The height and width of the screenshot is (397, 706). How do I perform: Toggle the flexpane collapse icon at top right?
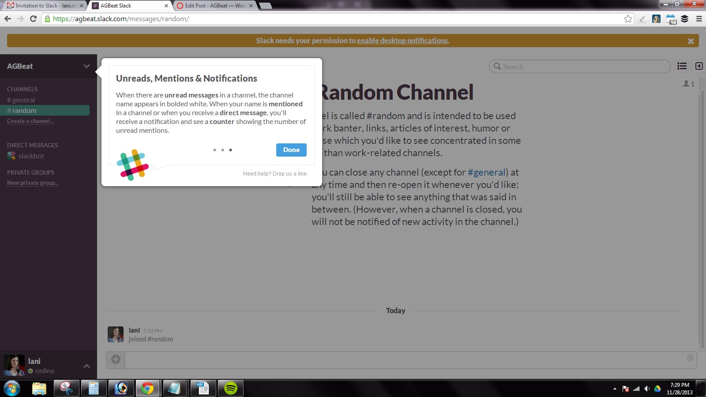pos(699,66)
